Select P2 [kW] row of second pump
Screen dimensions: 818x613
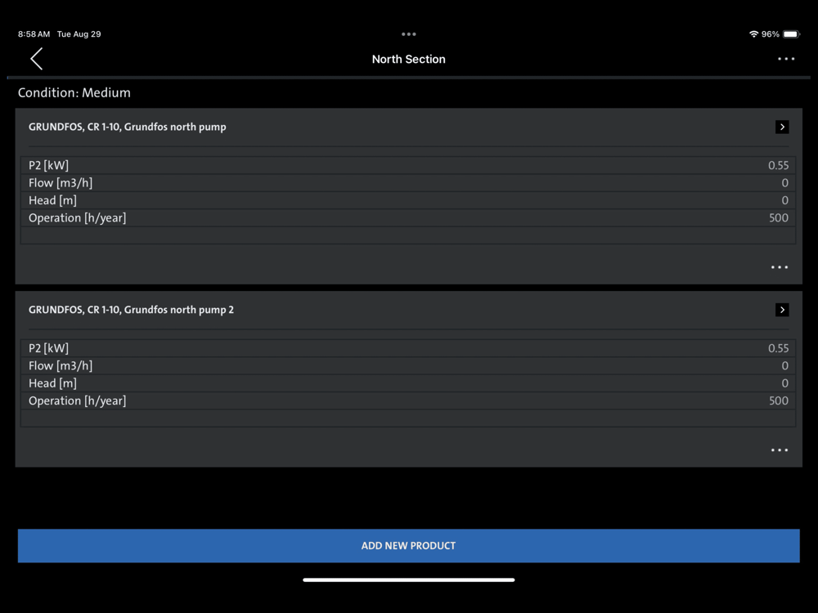click(408, 348)
